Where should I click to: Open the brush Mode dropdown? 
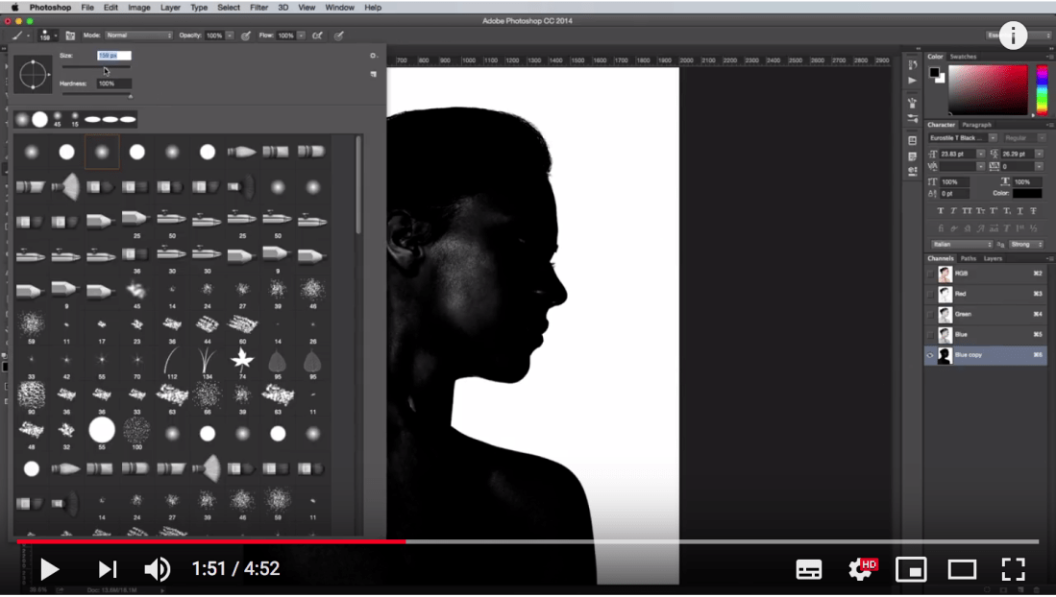[x=138, y=36]
